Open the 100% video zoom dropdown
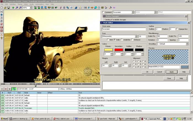193x121 pixels. click(x=31, y=8)
